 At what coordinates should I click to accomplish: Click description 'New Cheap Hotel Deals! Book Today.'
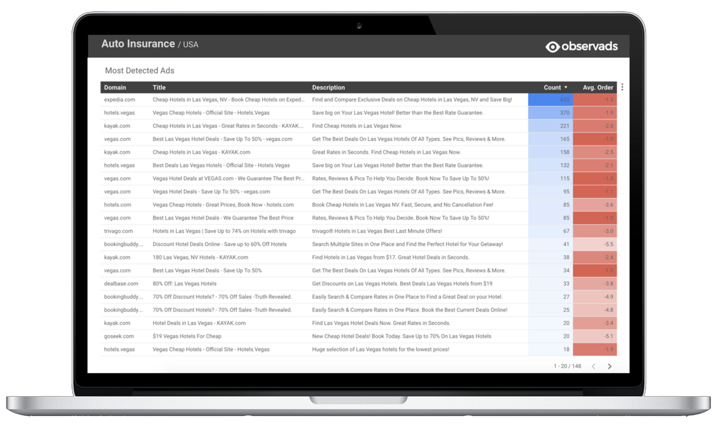[402, 336]
